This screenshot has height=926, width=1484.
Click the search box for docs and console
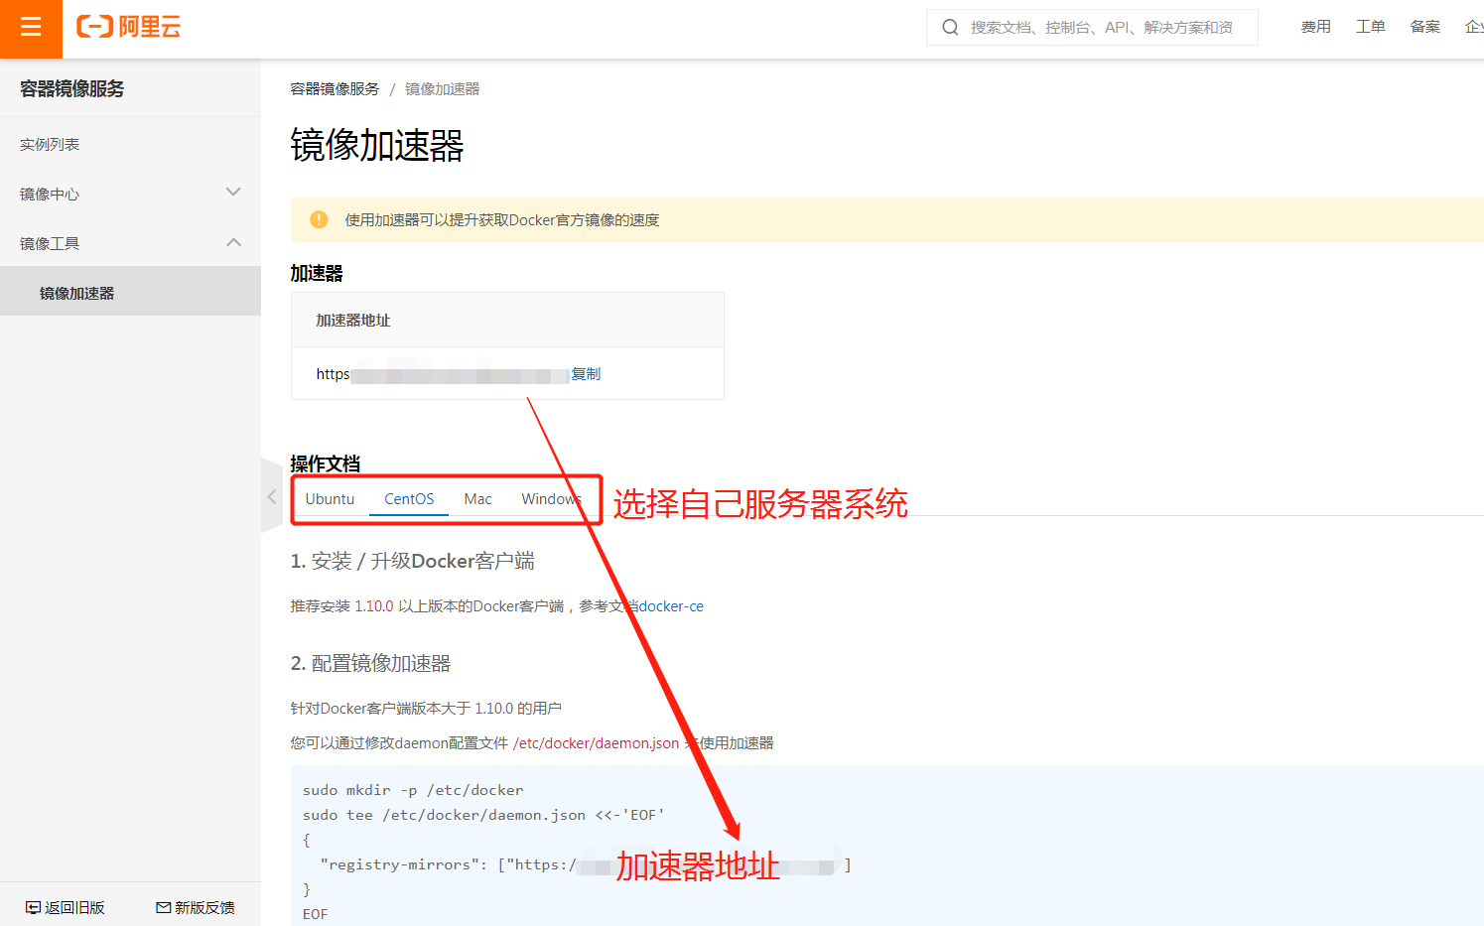[x=1092, y=28]
